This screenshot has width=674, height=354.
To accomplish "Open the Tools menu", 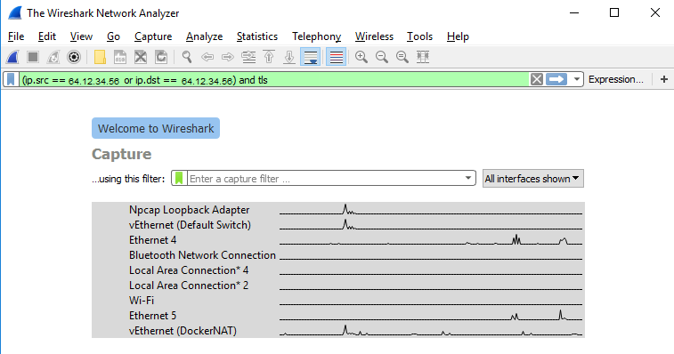I will click(x=419, y=36).
